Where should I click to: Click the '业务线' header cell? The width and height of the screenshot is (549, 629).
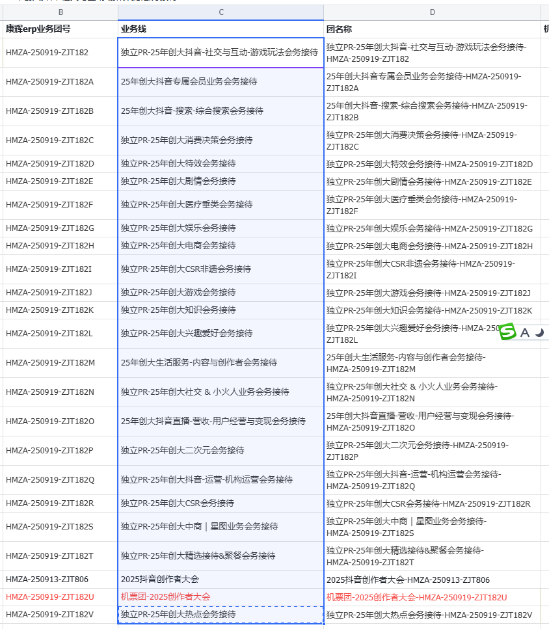click(221, 29)
